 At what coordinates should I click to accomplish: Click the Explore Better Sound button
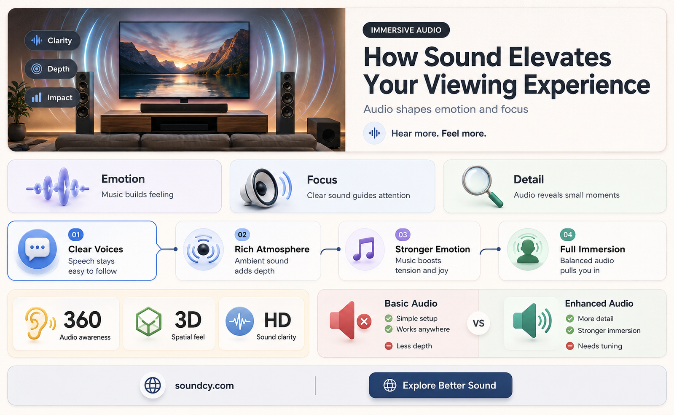(440, 385)
